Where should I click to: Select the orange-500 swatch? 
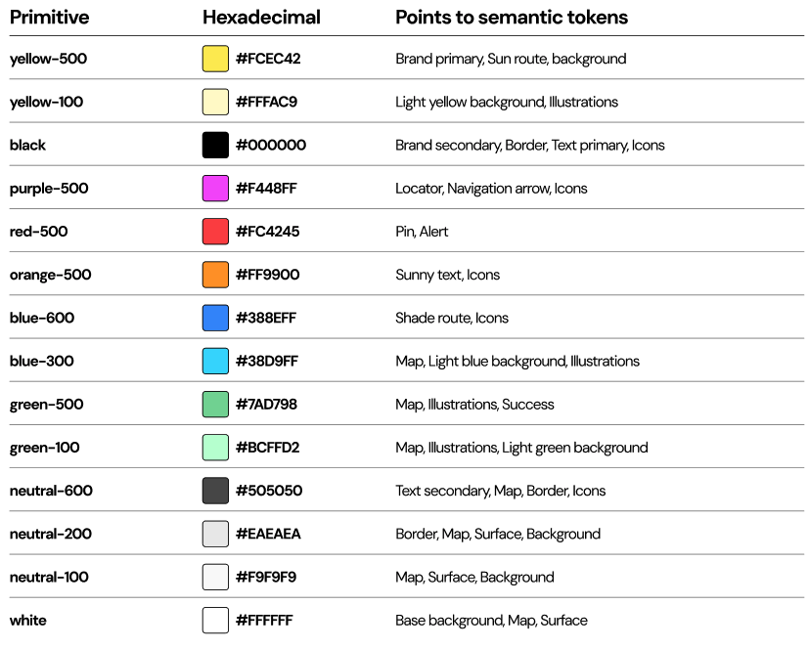pyautogui.click(x=215, y=275)
